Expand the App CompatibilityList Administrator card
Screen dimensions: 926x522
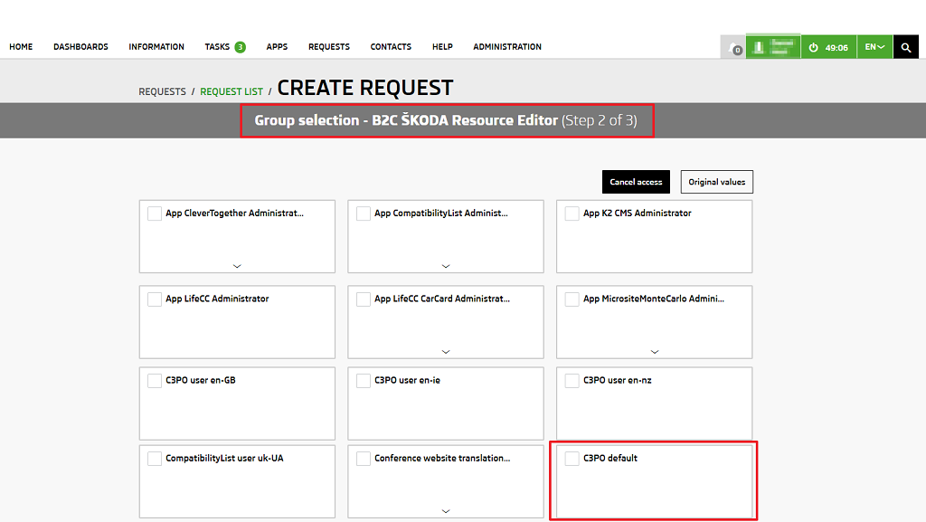446,266
